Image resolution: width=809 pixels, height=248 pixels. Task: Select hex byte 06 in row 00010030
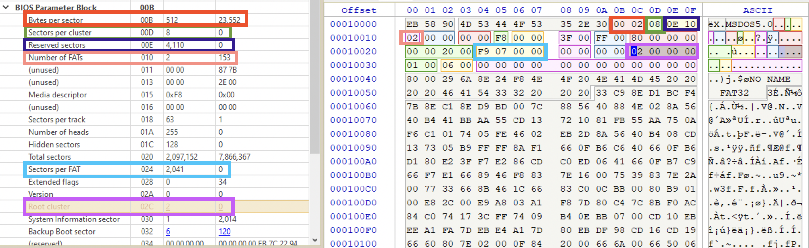[448, 65]
